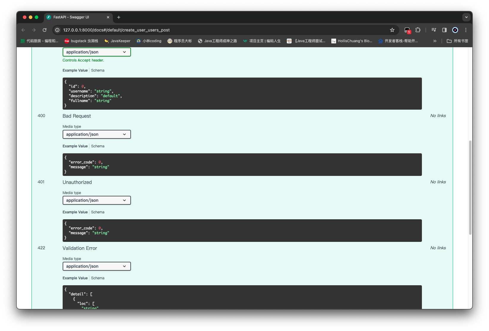This screenshot has width=489, height=331.
Task: Open the JavaKeeper bookmark
Action: click(117, 41)
